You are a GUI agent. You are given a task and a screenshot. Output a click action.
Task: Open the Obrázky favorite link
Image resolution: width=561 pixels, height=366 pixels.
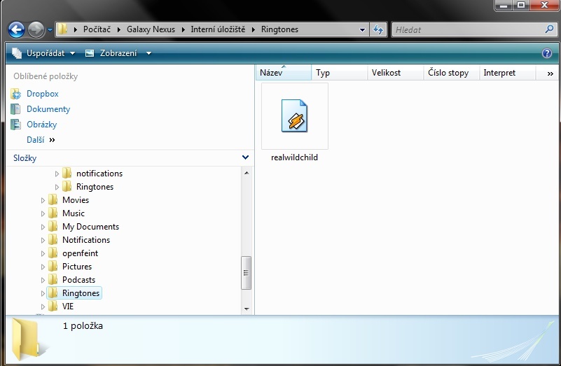pos(41,125)
